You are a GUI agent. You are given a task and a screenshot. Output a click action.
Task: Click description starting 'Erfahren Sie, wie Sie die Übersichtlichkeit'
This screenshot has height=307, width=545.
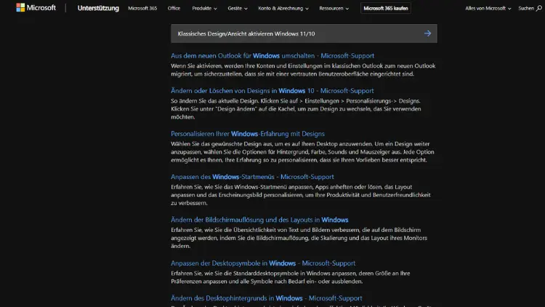pos(299,238)
